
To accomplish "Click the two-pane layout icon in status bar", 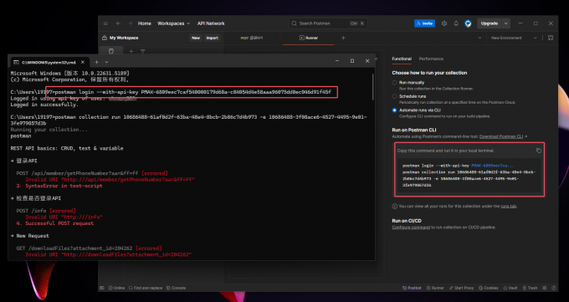I will click(x=545, y=288).
